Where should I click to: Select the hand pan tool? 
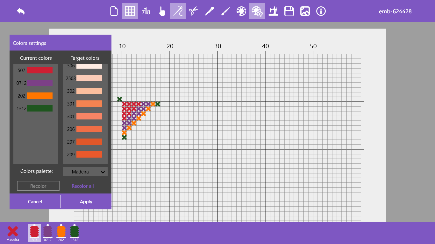[x=162, y=11]
